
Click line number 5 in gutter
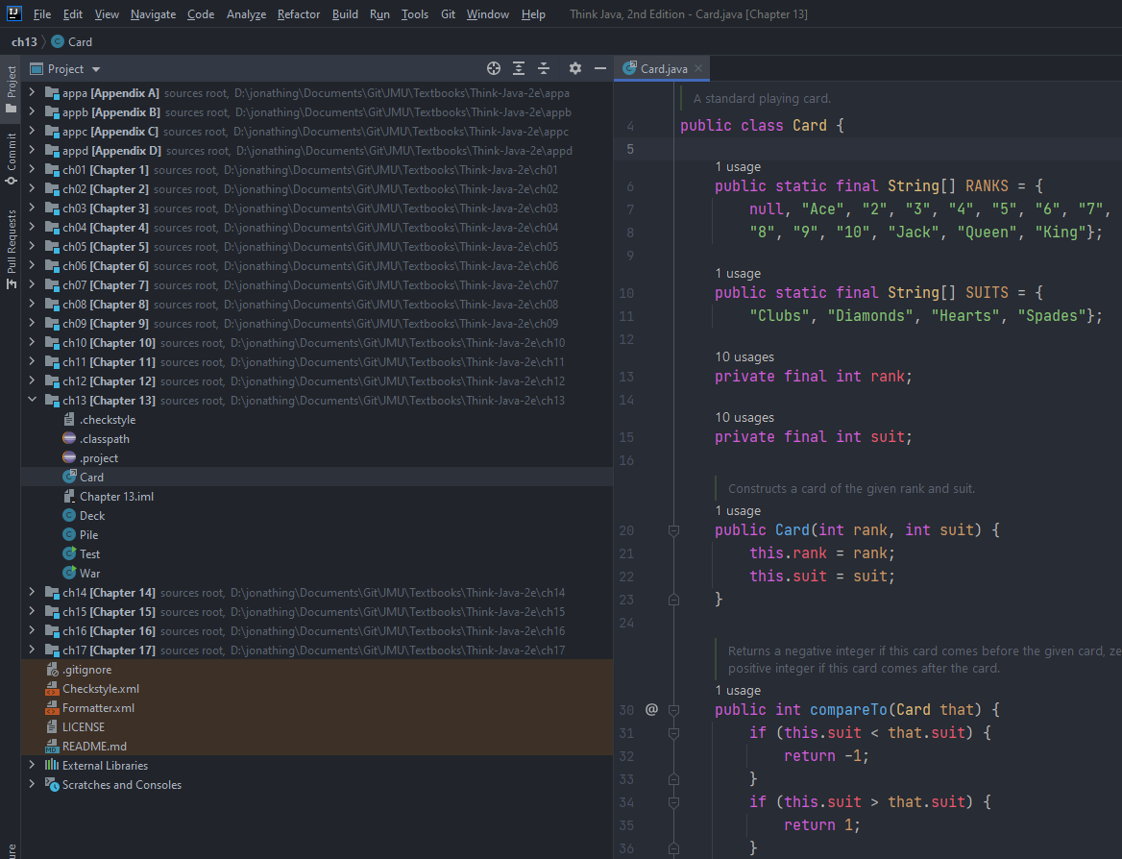[x=630, y=149]
